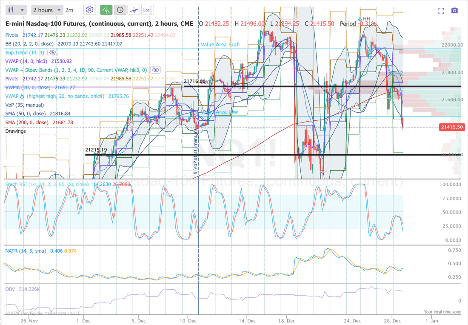The width and height of the screenshot is (468, 325).
Task: Click the Your local time zone text
Action: [x=442, y=312]
